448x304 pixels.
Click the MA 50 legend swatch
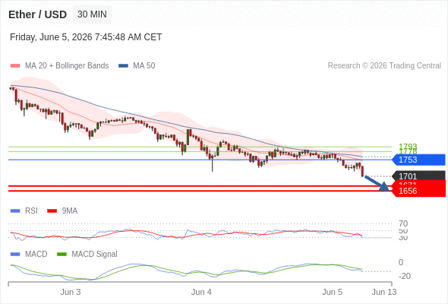[123, 66]
